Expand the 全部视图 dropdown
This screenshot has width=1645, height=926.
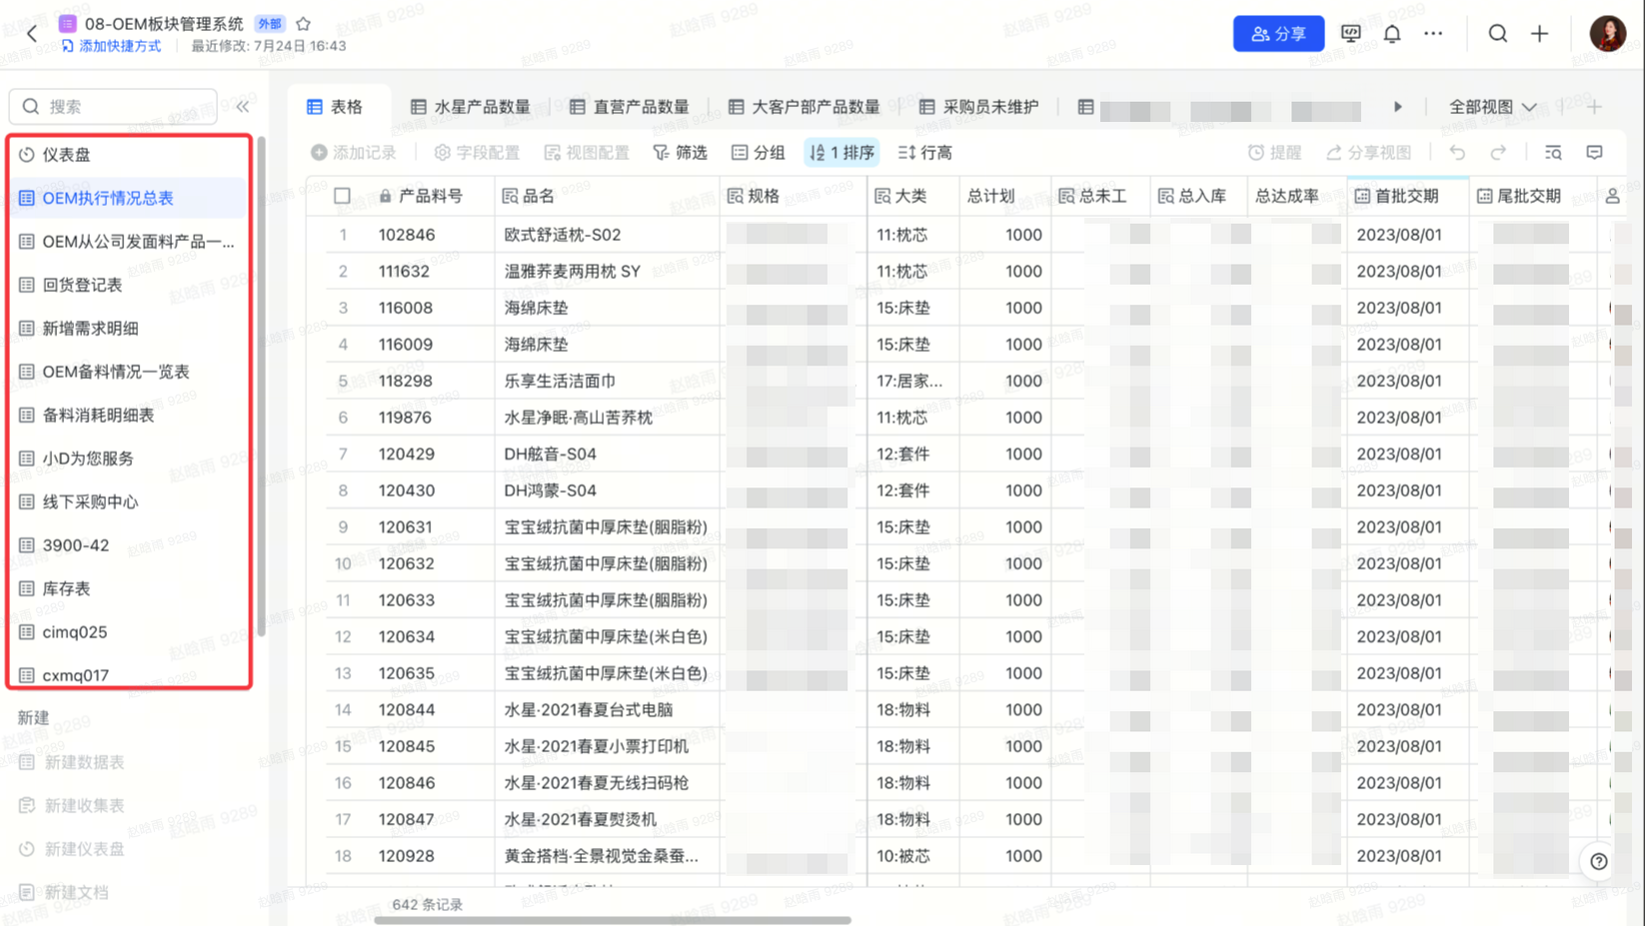tap(1492, 107)
